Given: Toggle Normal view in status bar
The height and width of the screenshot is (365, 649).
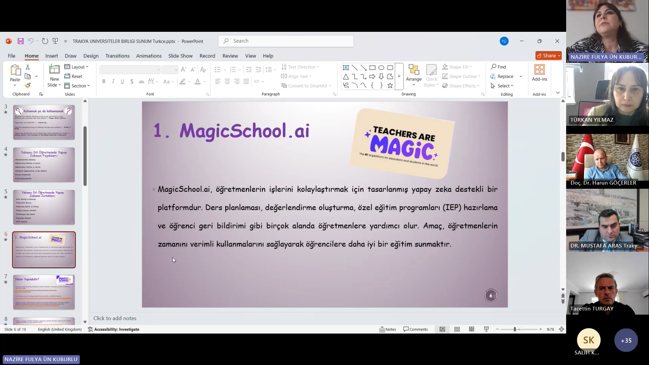Looking at the screenshot, I should [442, 329].
